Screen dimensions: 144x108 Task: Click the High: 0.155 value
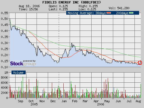[88, 6]
